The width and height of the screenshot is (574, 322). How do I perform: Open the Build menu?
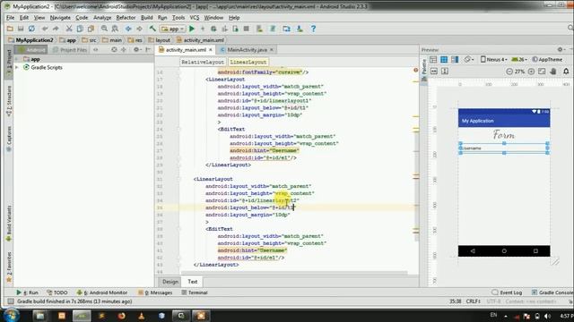[x=147, y=18]
